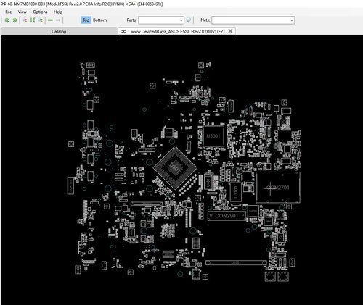
Task: Click the green fit-to-window arrows icon
Action: 33,20
